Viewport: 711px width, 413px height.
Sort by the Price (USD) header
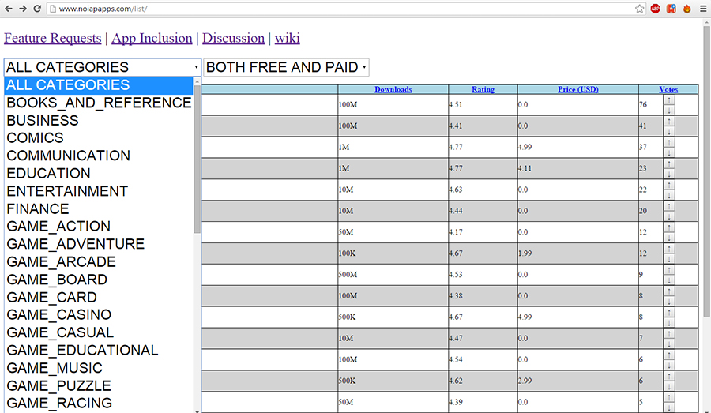point(578,89)
